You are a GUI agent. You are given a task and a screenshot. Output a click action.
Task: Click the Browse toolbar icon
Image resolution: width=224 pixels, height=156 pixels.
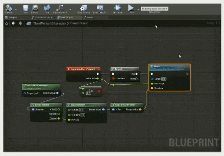click(35, 8)
